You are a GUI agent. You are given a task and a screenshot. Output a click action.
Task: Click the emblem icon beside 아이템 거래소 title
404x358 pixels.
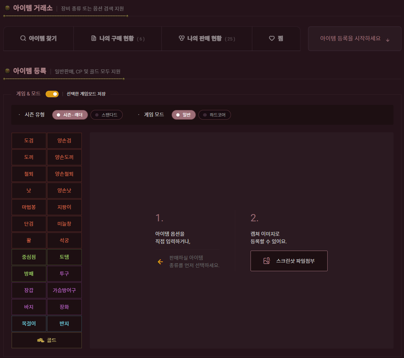tap(7, 8)
